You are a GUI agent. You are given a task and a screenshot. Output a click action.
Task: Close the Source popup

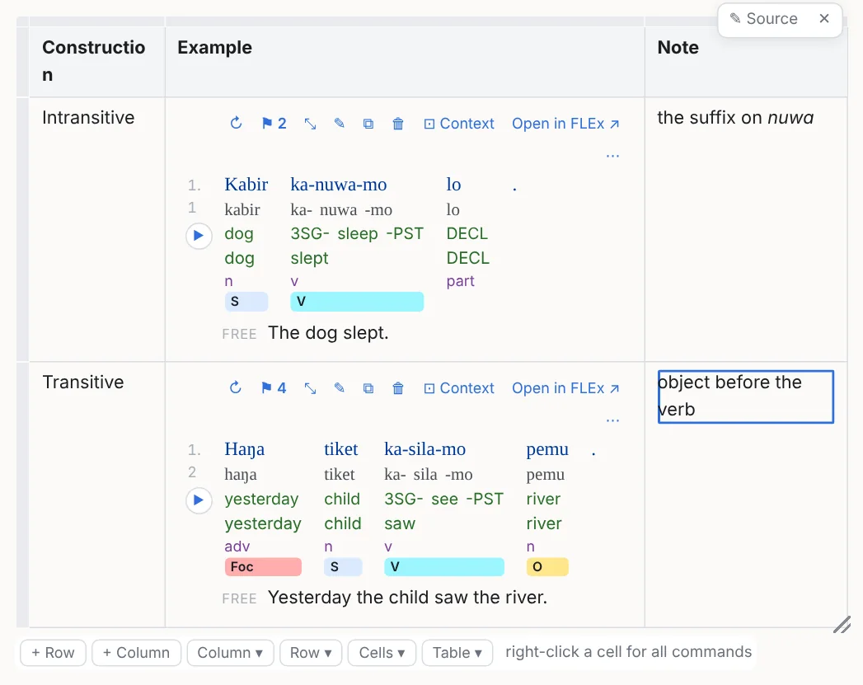(x=824, y=19)
